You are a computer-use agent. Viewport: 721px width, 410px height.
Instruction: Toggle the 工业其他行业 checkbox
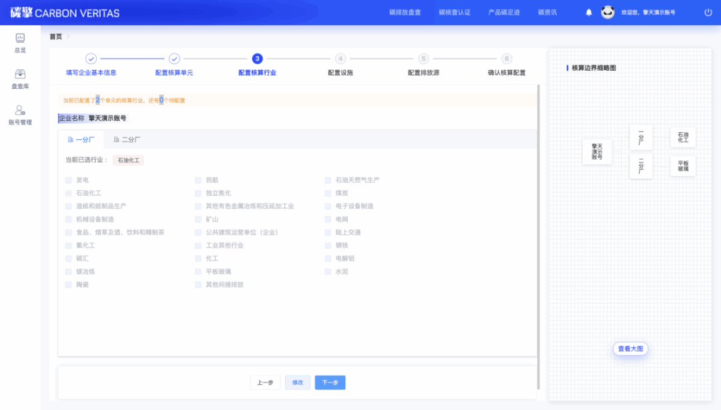point(198,245)
